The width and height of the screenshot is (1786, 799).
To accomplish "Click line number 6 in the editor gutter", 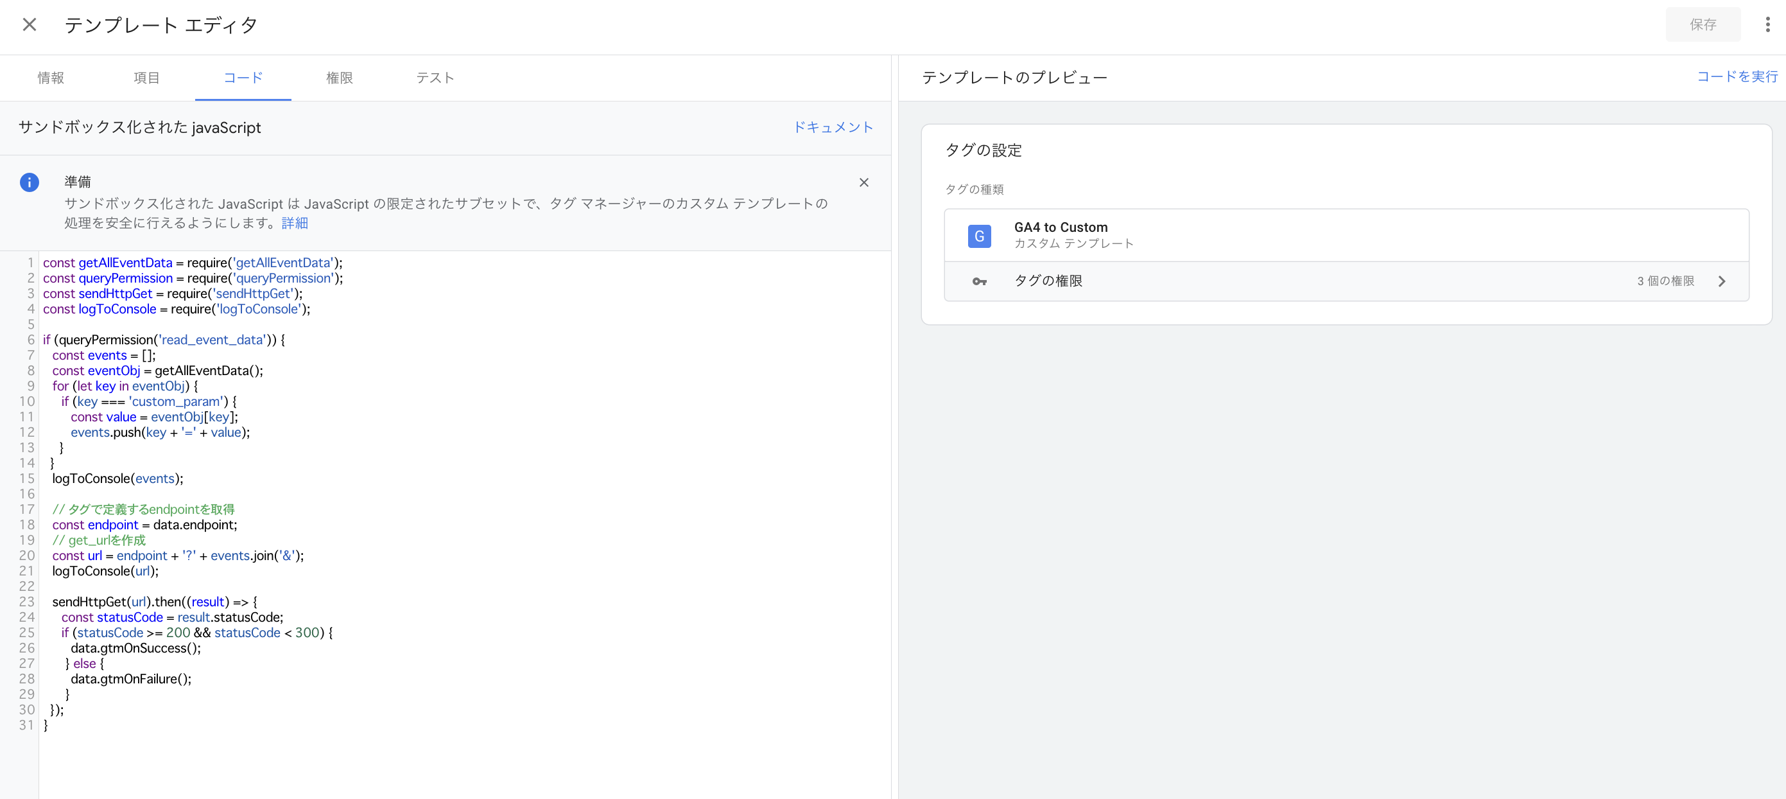I will (x=30, y=339).
